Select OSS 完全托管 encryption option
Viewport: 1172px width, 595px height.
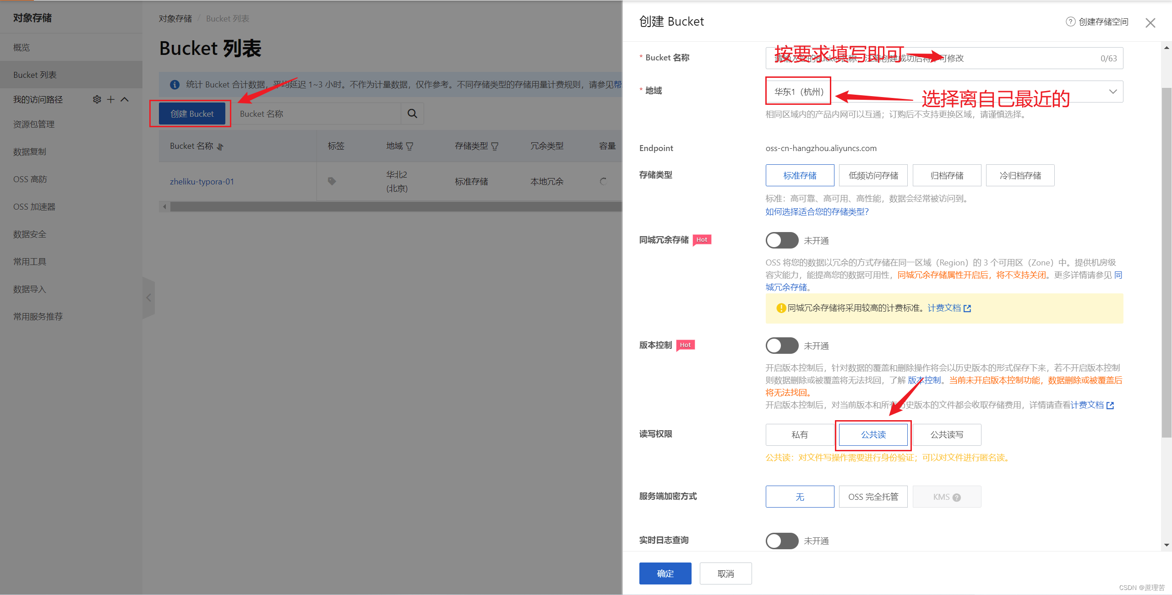click(x=873, y=497)
